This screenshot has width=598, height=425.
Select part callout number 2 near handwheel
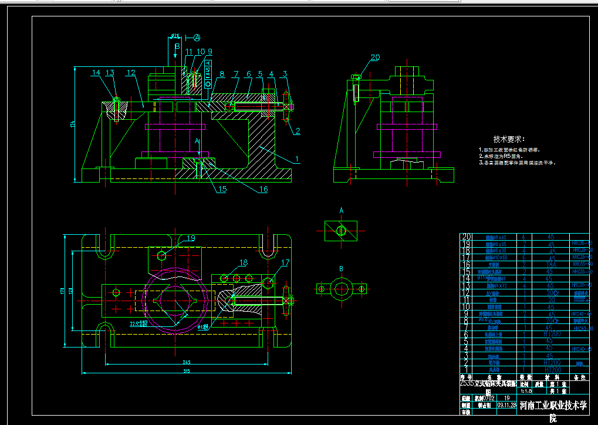(x=298, y=131)
